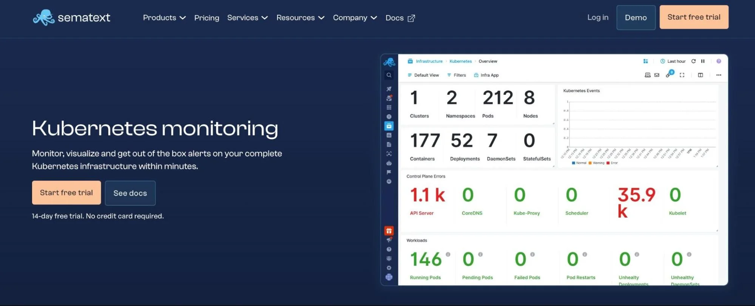
Task: Click the document logs icon in the sidebar
Action: tap(389, 144)
